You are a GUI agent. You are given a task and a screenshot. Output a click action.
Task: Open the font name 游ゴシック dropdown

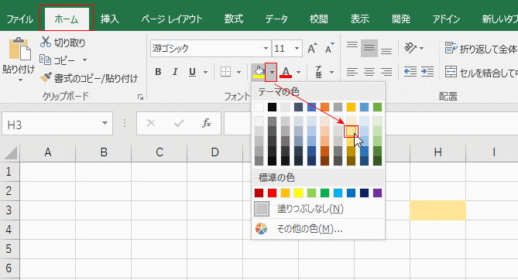click(x=266, y=49)
